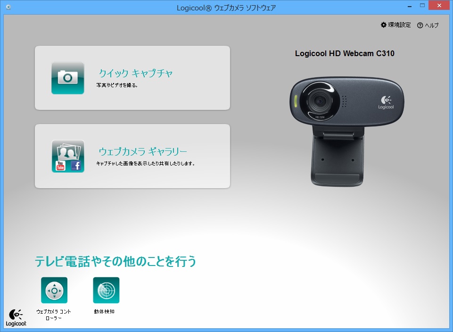The image size is (453, 332).
Task: Click the gear icon beside 環境設定
Action: pos(384,25)
